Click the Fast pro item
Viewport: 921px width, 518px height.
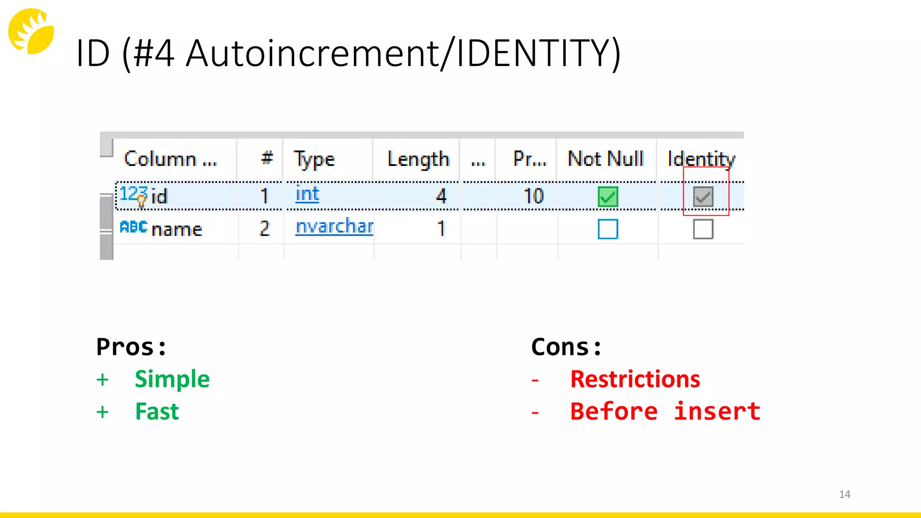tap(157, 411)
